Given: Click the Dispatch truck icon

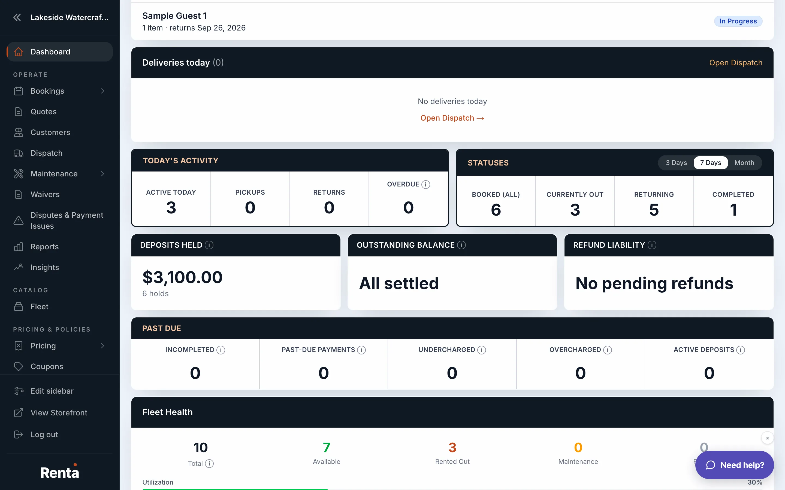Looking at the screenshot, I should click(19, 153).
